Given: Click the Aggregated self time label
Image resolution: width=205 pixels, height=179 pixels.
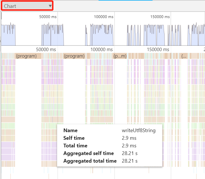Looking at the screenshot, I should pos(89,153).
